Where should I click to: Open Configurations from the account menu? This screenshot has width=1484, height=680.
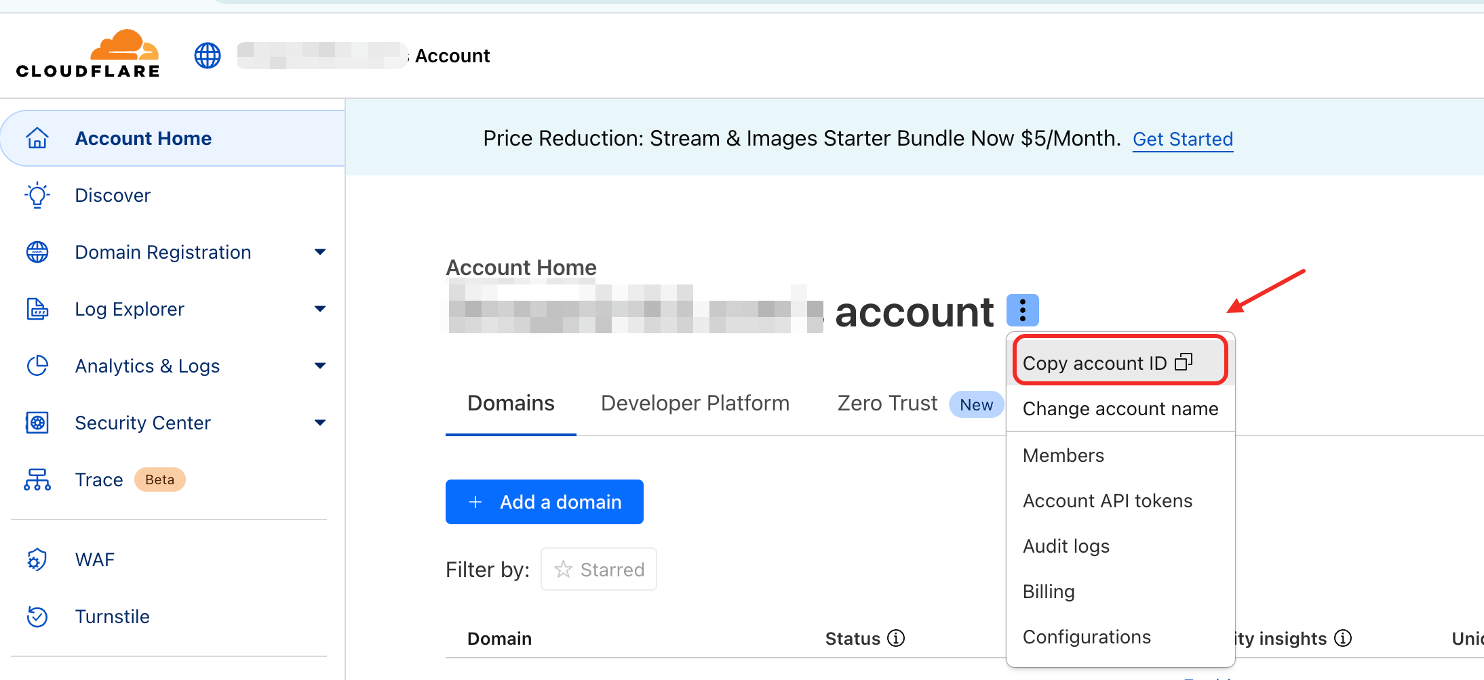(x=1120, y=637)
